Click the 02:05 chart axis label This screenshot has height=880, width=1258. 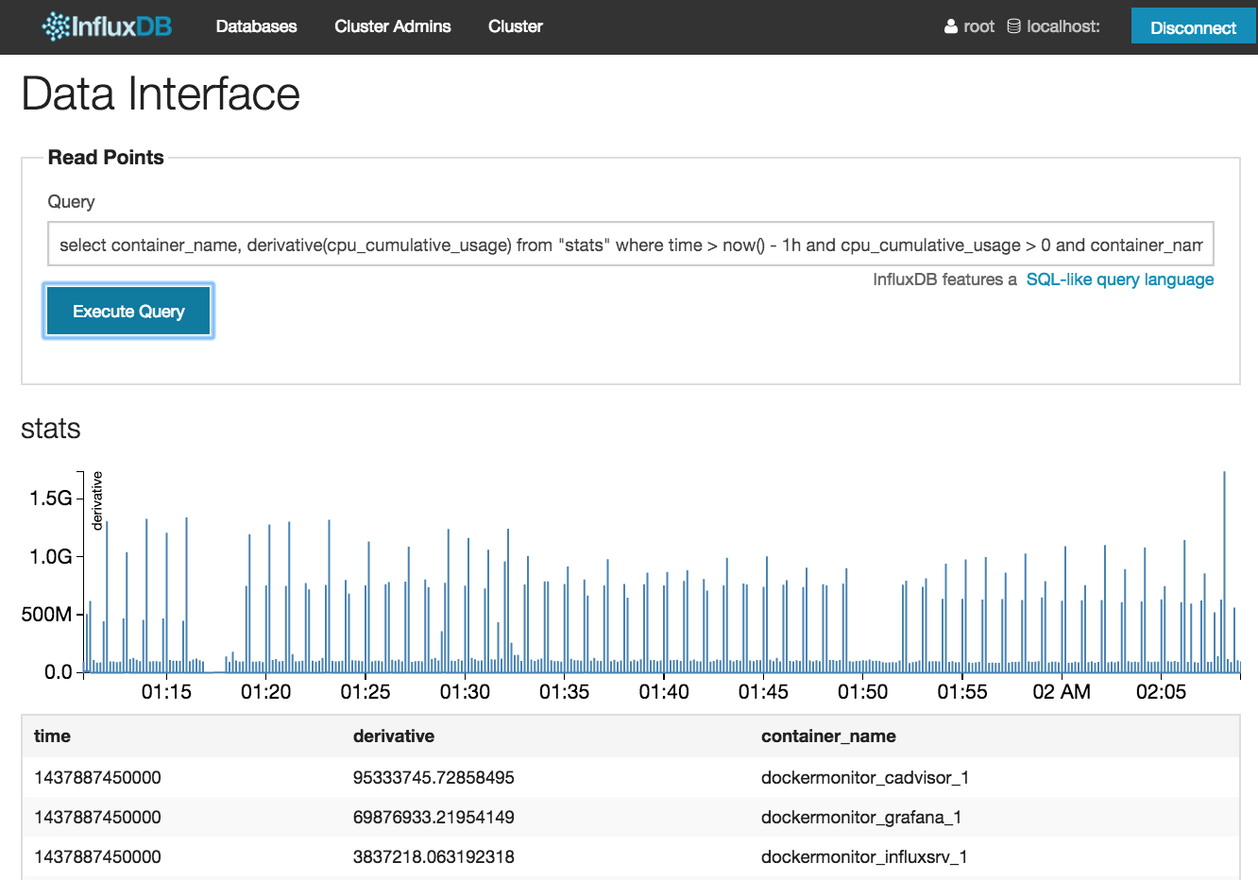point(1161,692)
